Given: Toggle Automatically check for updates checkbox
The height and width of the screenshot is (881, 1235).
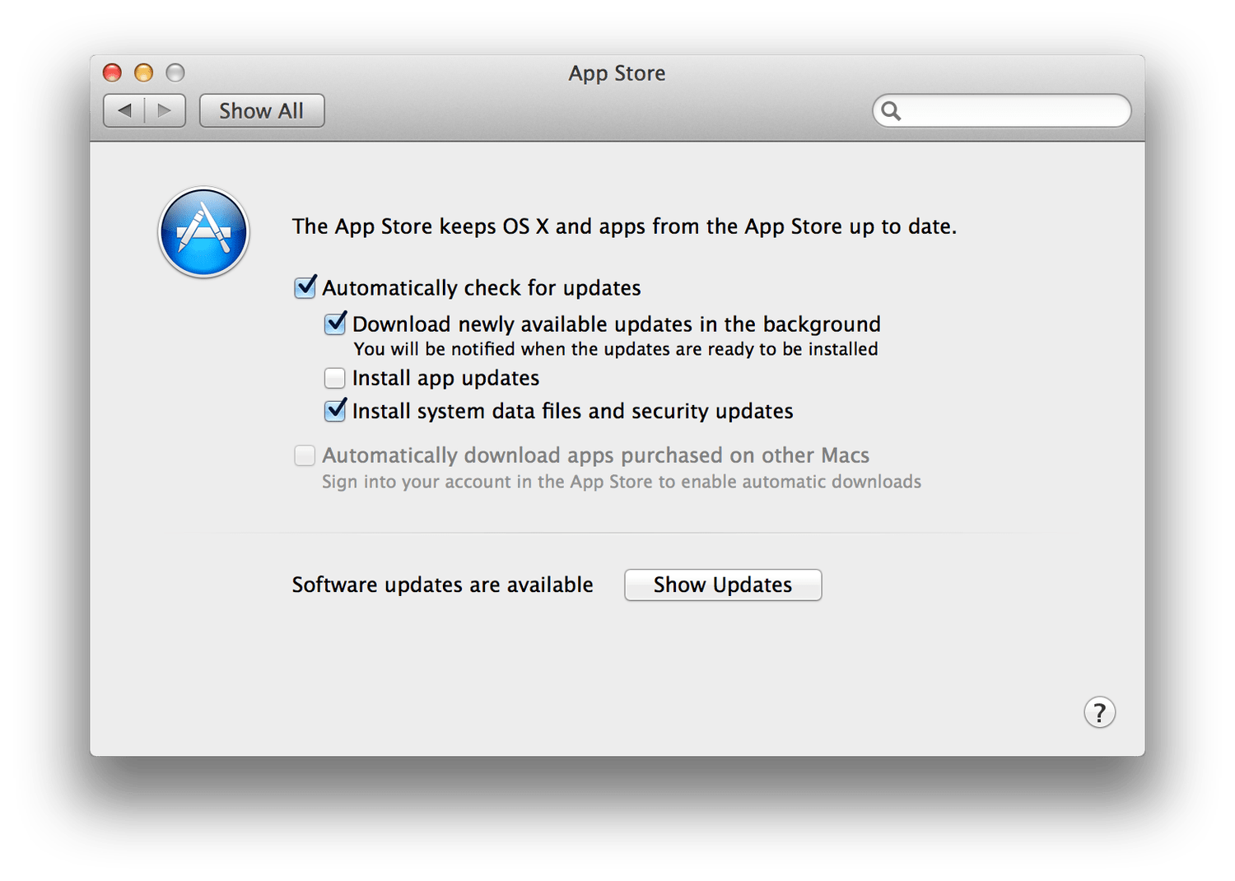Looking at the screenshot, I should coord(305,287).
